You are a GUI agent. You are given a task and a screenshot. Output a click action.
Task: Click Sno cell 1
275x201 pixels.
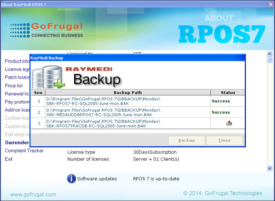pyautogui.click(x=39, y=101)
